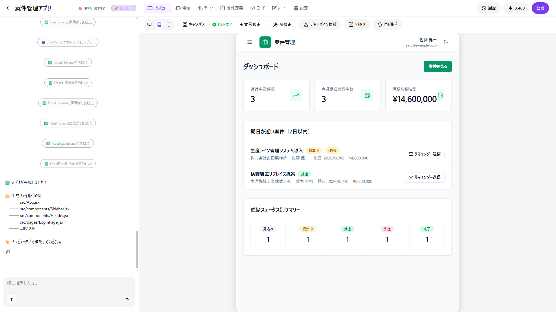Click the 公開 publish button

(540, 8)
